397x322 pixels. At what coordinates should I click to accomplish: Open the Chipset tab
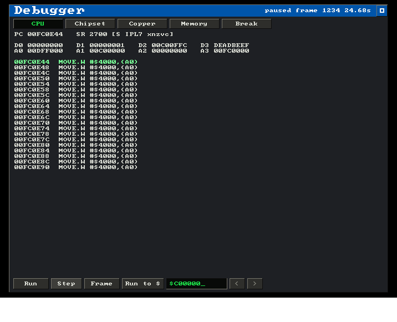coord(90,23)
